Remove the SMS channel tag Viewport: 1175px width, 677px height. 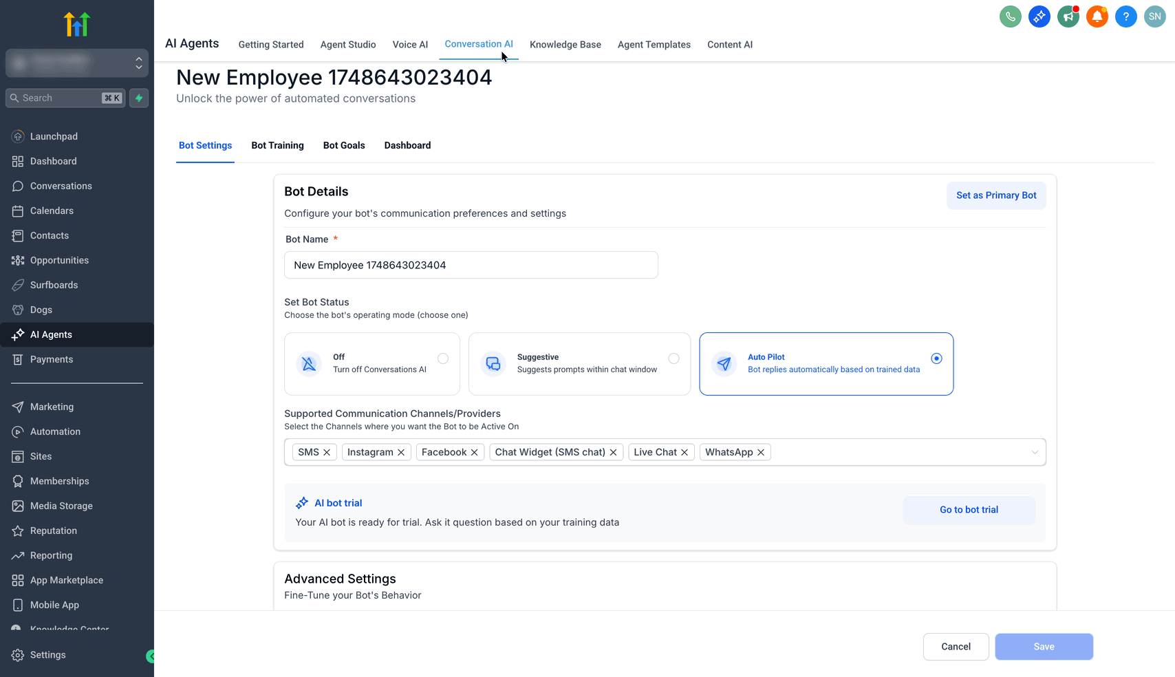coord(327,452)
